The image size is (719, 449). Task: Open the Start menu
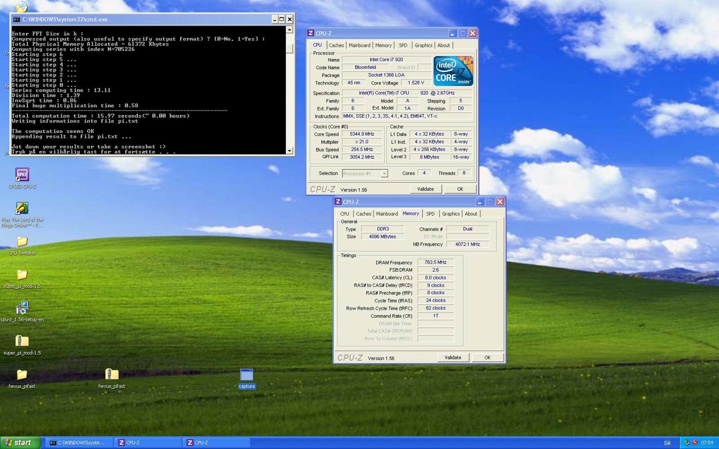point(21,443)
